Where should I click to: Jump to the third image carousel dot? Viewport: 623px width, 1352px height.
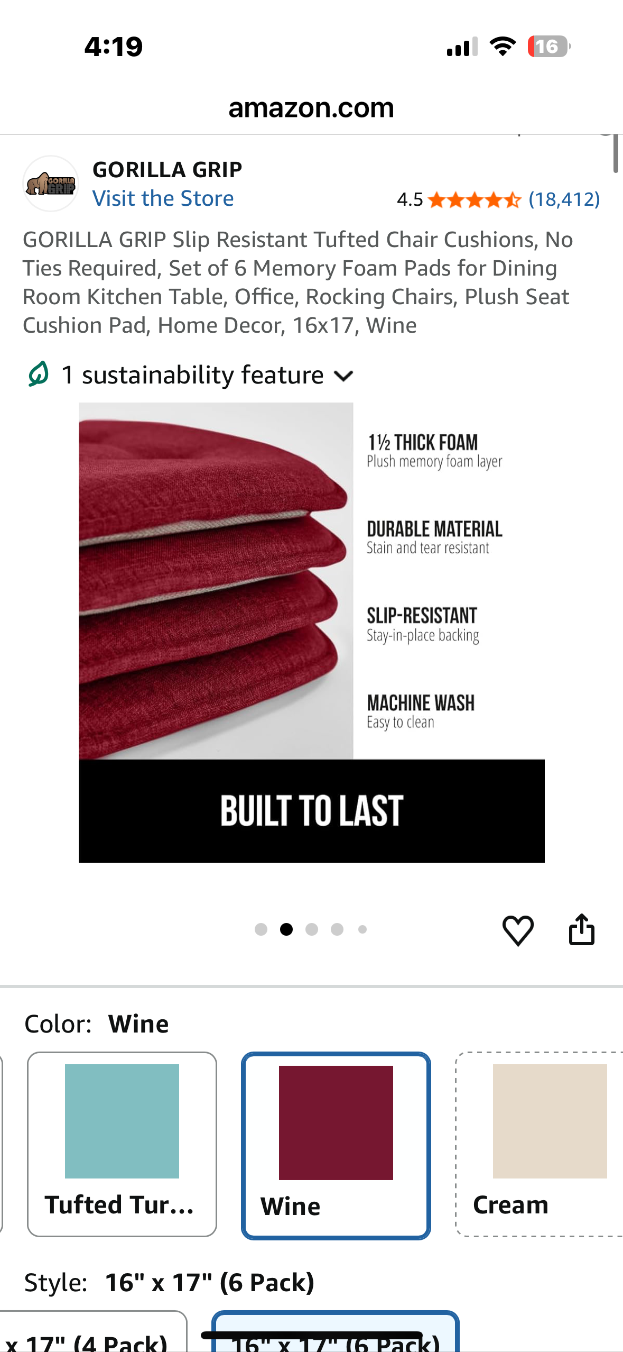(x=312, y=929)
